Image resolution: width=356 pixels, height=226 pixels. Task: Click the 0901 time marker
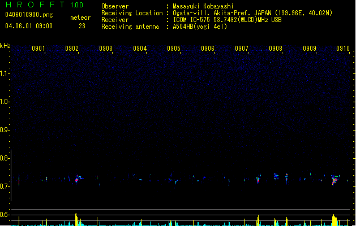click(38, 48)
